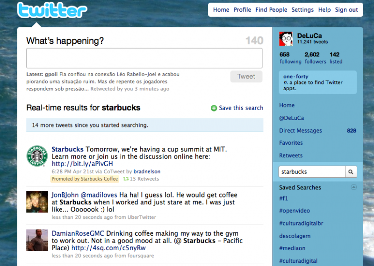
Task: Click the search magnifier icon button
Action: [x=351, y=172]
